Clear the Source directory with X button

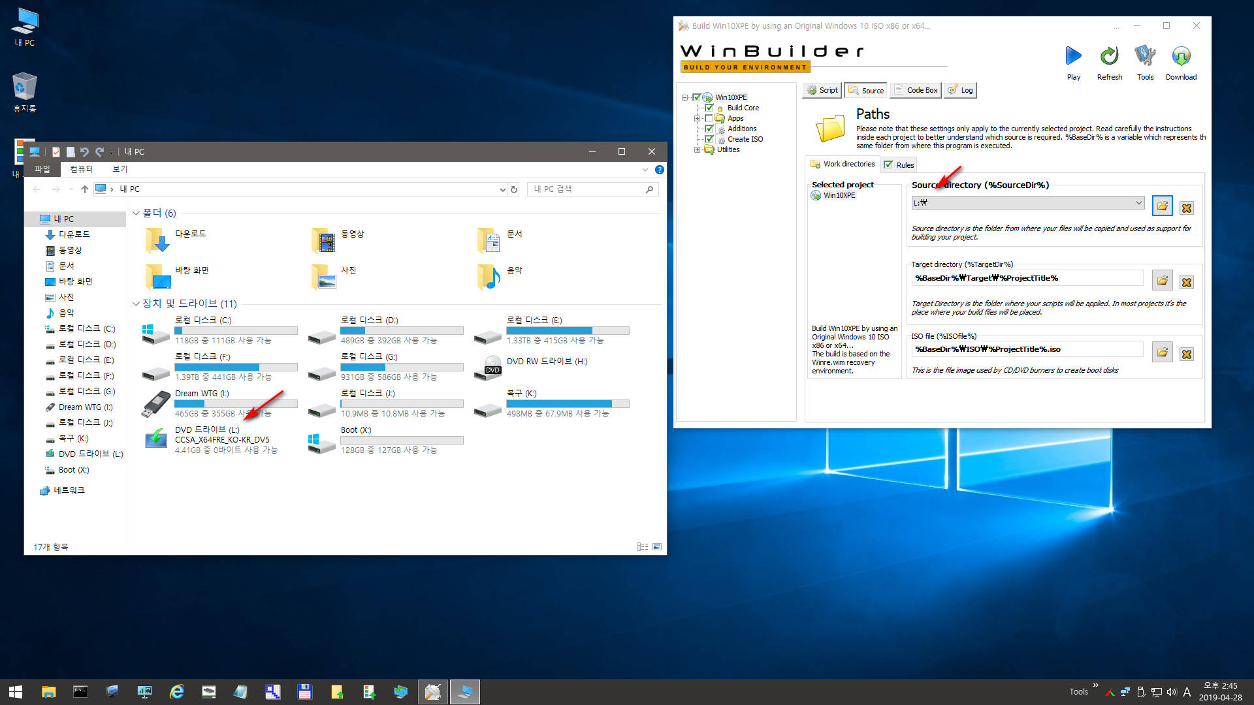coord(1187,208)
